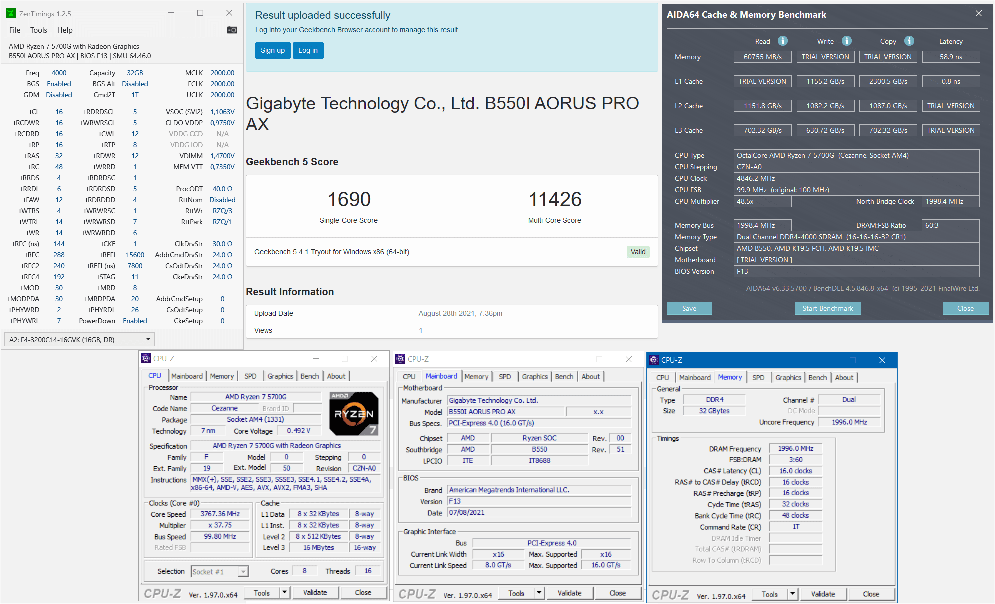
Task: Open the memory module selector A2: F4-3200C14-16GVK
Action: [x=79, y=339]
